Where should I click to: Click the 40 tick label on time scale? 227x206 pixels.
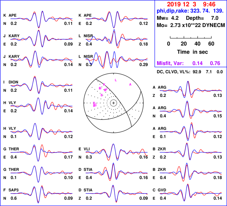click(197, 44)
